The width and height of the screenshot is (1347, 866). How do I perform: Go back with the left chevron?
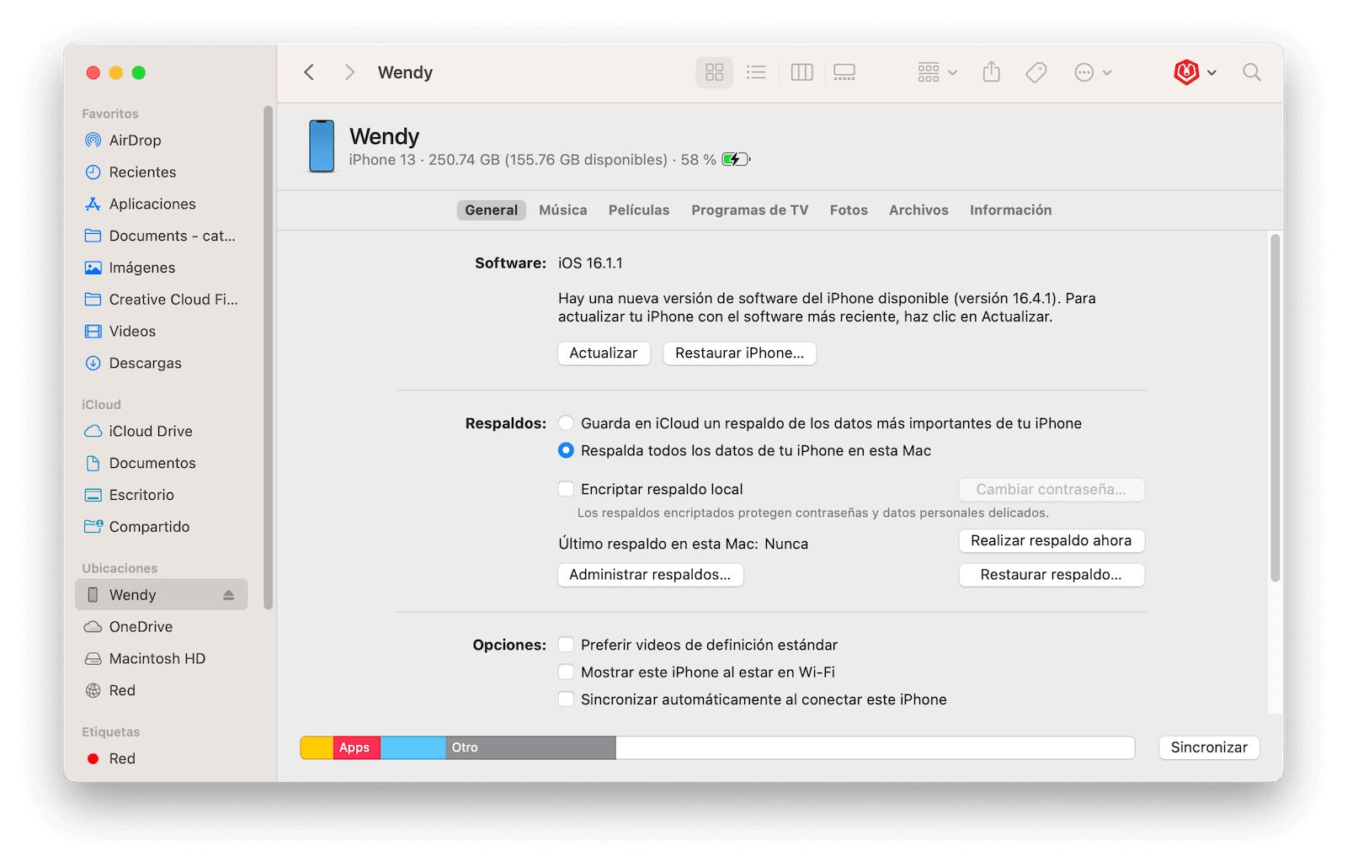[x=309, y=72]
